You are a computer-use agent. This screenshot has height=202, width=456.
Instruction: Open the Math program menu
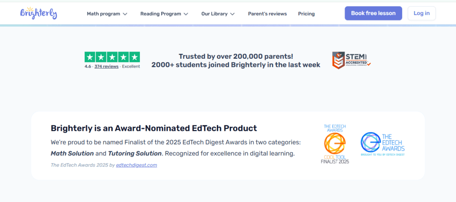pyautogui.click(x=103, y=14)
